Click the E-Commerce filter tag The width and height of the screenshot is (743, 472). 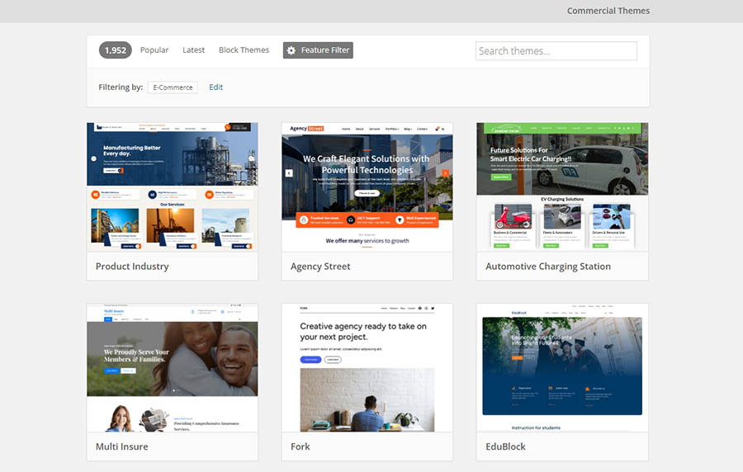tap(173, 87)
